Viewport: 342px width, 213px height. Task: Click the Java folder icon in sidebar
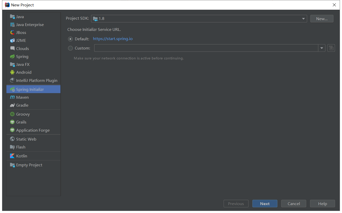coord(12,17)
